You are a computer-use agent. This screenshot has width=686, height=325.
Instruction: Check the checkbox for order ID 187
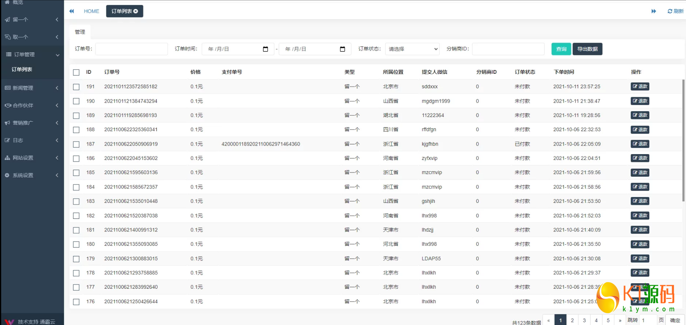76,144
